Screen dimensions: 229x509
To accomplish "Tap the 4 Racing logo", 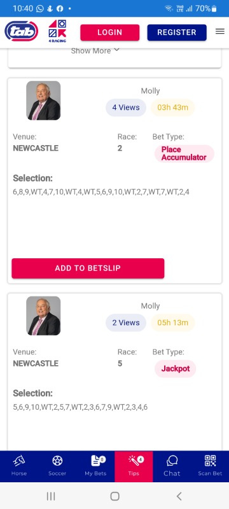I will pyautogui.click(x=57, y=31).
